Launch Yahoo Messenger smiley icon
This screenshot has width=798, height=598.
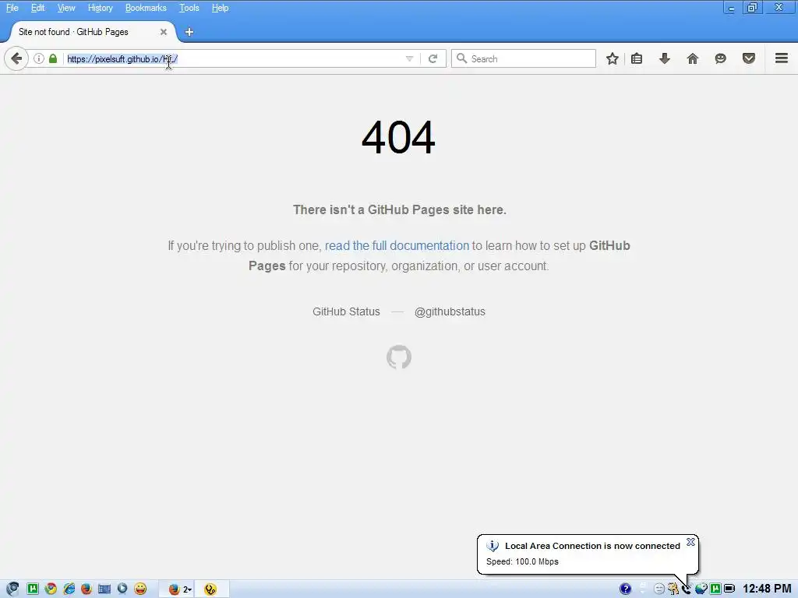(x=140, y=589)
